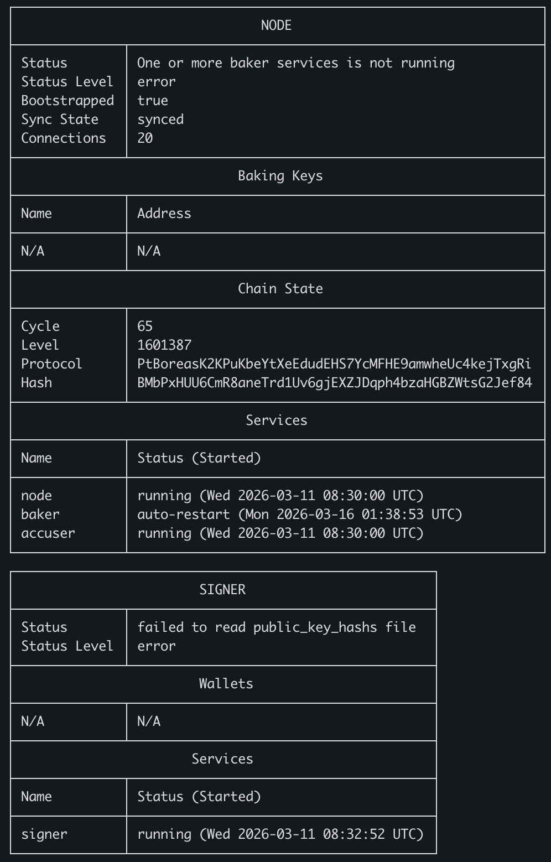Click the Sync State value synced

point(160,120)
